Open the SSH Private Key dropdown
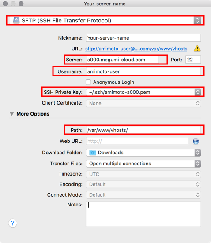 (x=143, y=92)
